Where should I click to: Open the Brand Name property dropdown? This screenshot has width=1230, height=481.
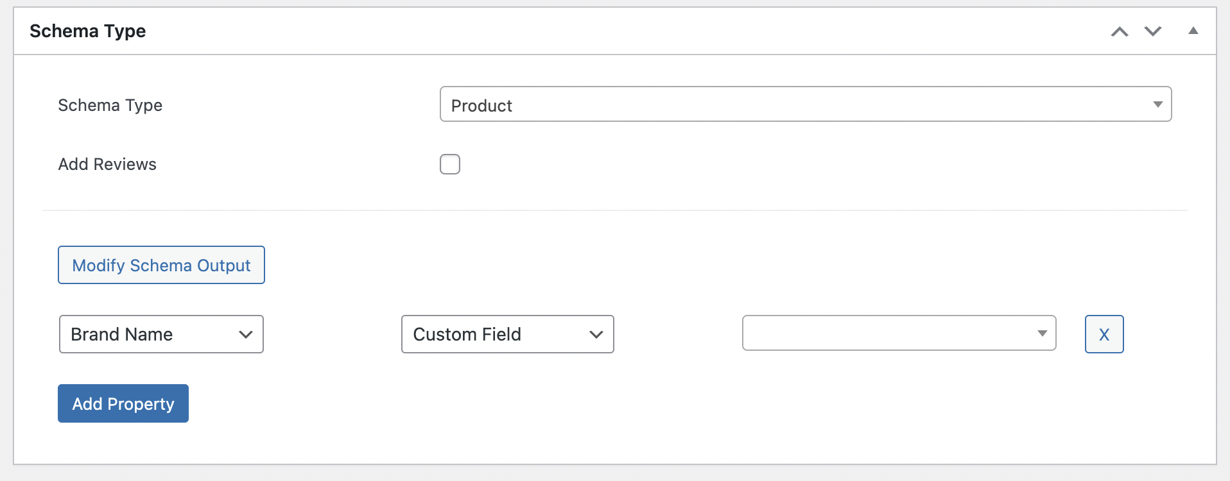point(161,334)
